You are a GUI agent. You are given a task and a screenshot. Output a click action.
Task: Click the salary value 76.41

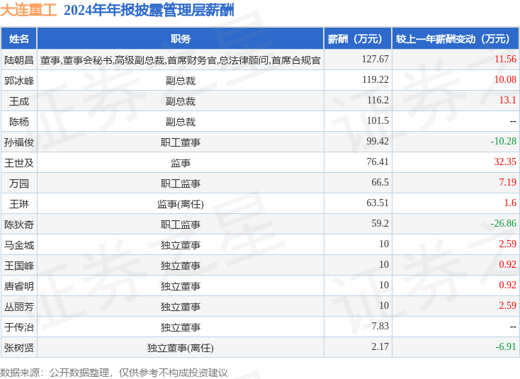[x=378, y=162]
